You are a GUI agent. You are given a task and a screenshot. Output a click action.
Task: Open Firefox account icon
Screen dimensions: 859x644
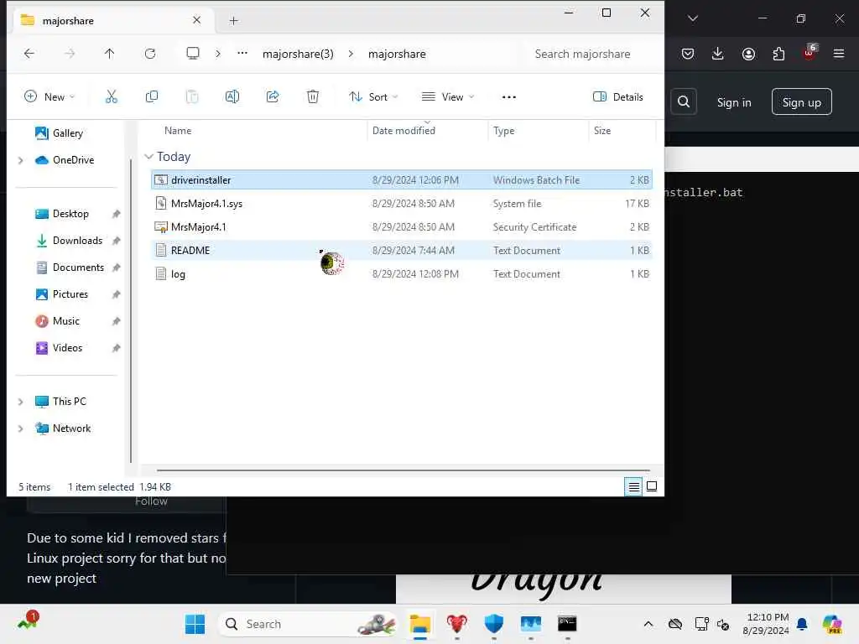click(x=748, y=54)
